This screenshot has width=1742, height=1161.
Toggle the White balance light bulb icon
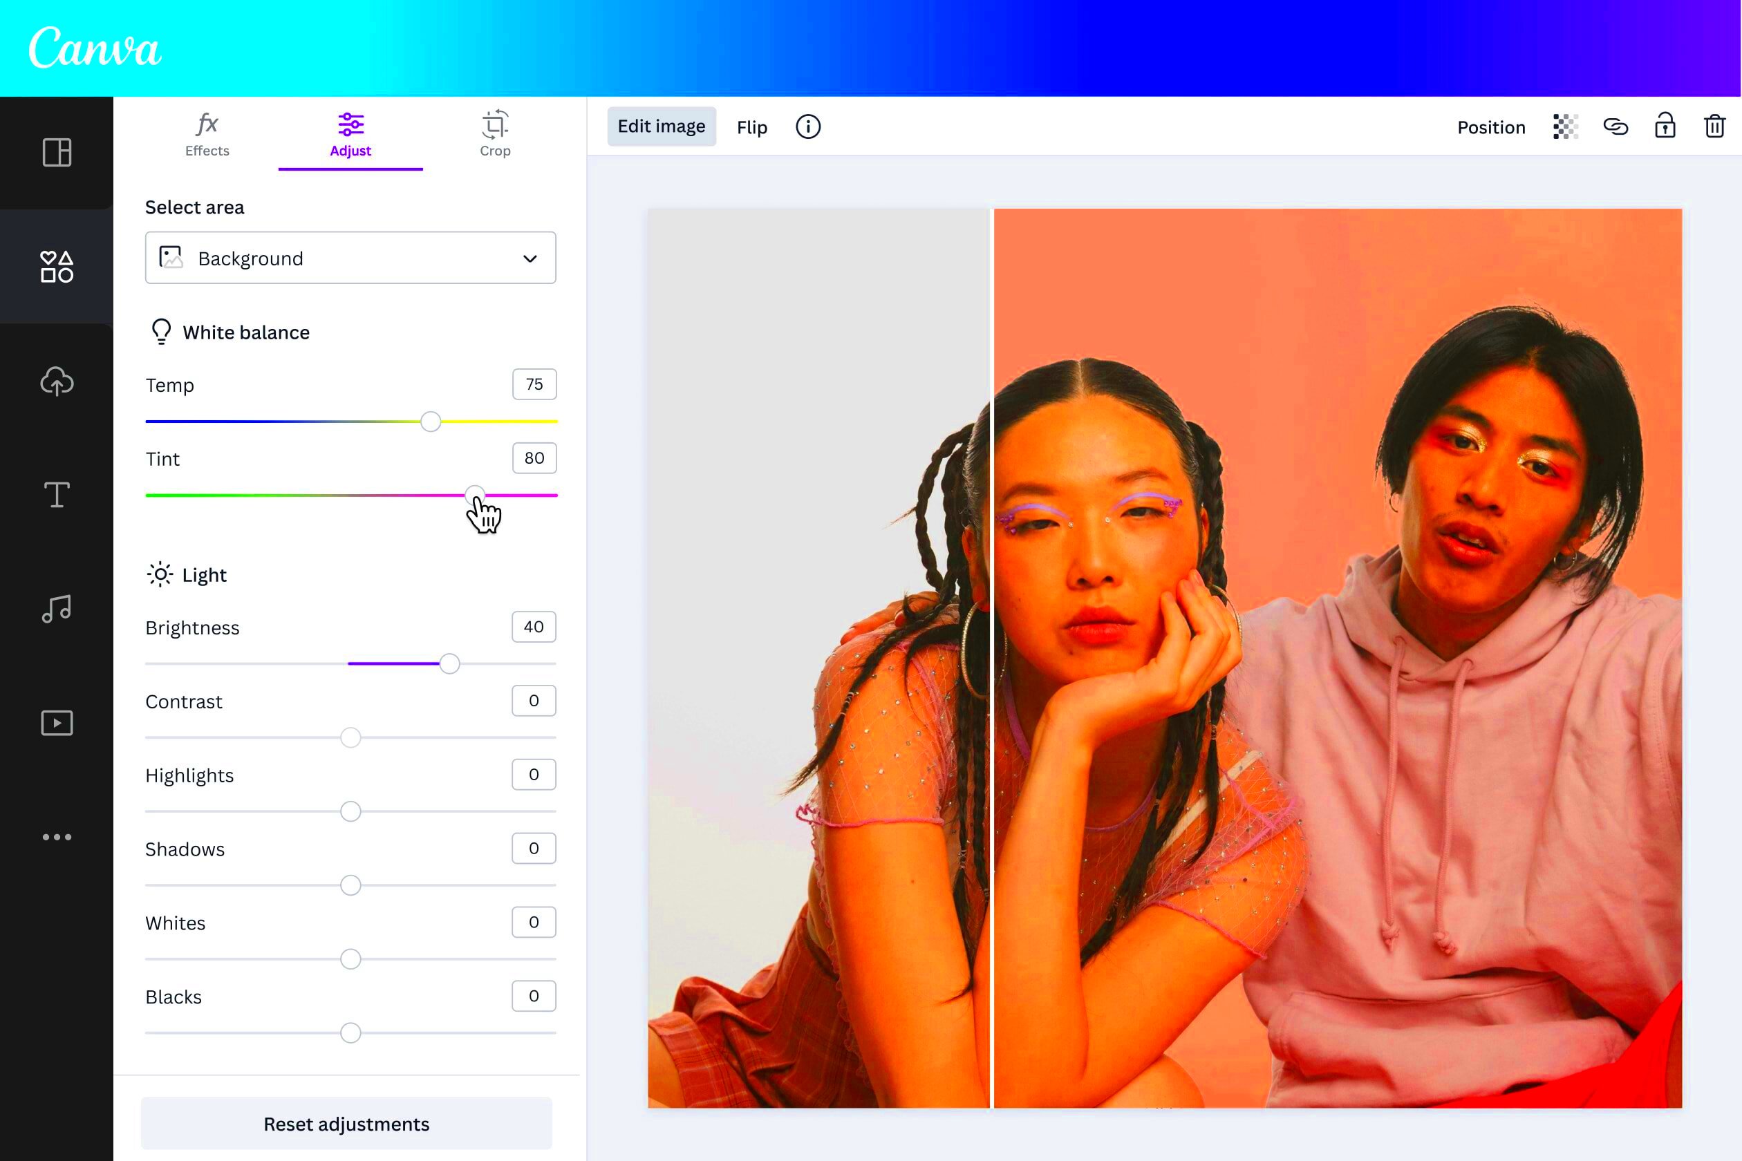click(160, 330)
